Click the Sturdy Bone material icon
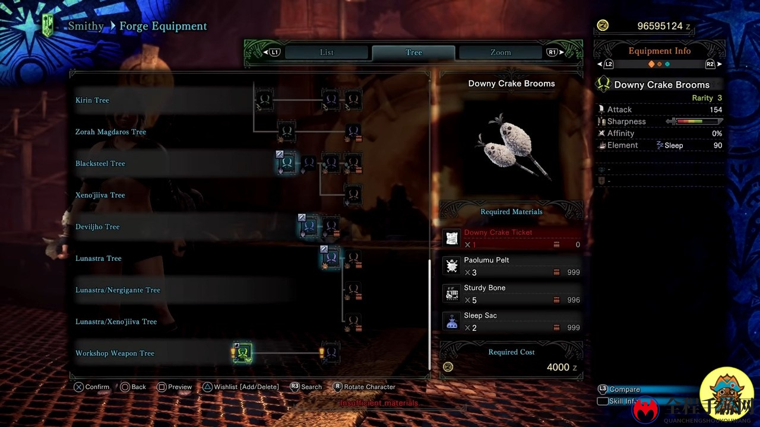The height and width of the screenshot is (427, 760). 452,294
